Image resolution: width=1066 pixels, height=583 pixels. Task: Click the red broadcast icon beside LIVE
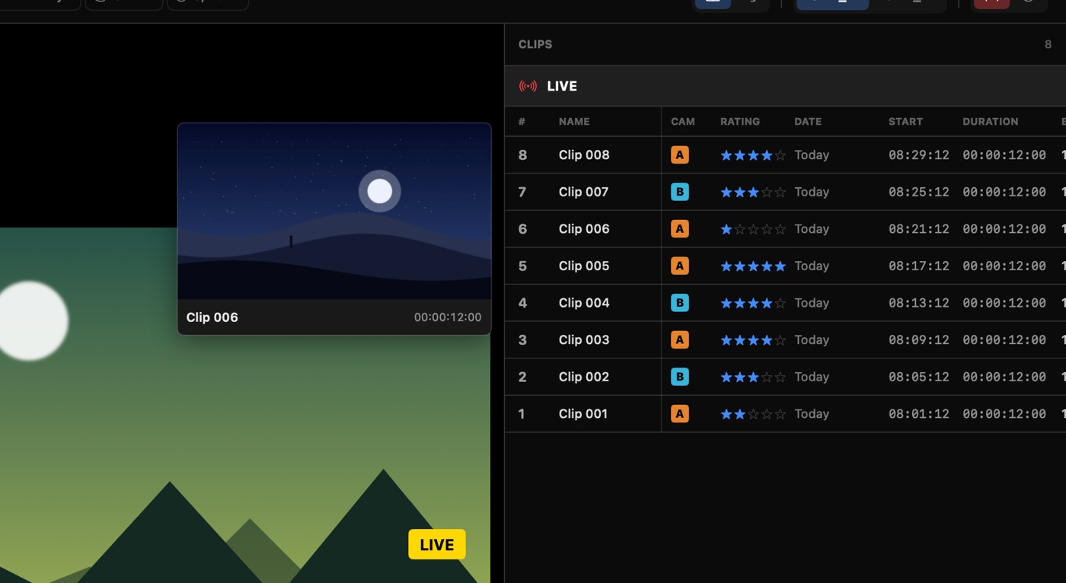(528, 86)
